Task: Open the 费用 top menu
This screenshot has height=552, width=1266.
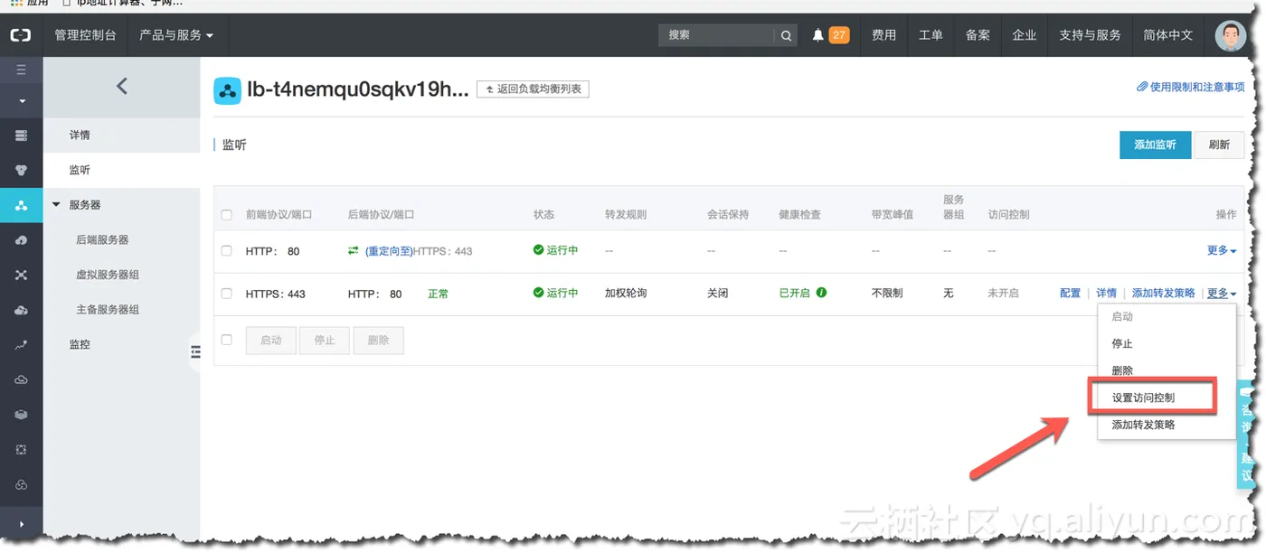Action: [883, 35]
